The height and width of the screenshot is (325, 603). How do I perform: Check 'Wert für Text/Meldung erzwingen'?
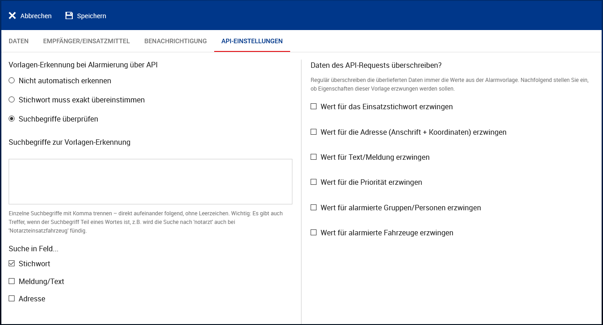coord(313,157)
